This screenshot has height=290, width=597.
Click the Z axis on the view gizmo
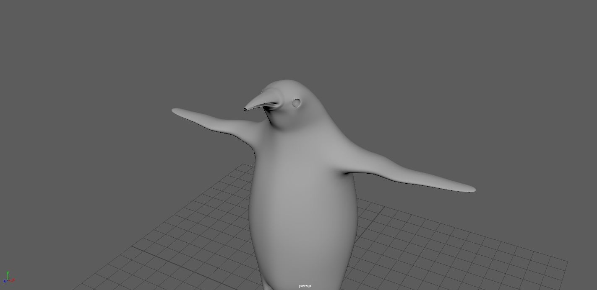point(5,281)
